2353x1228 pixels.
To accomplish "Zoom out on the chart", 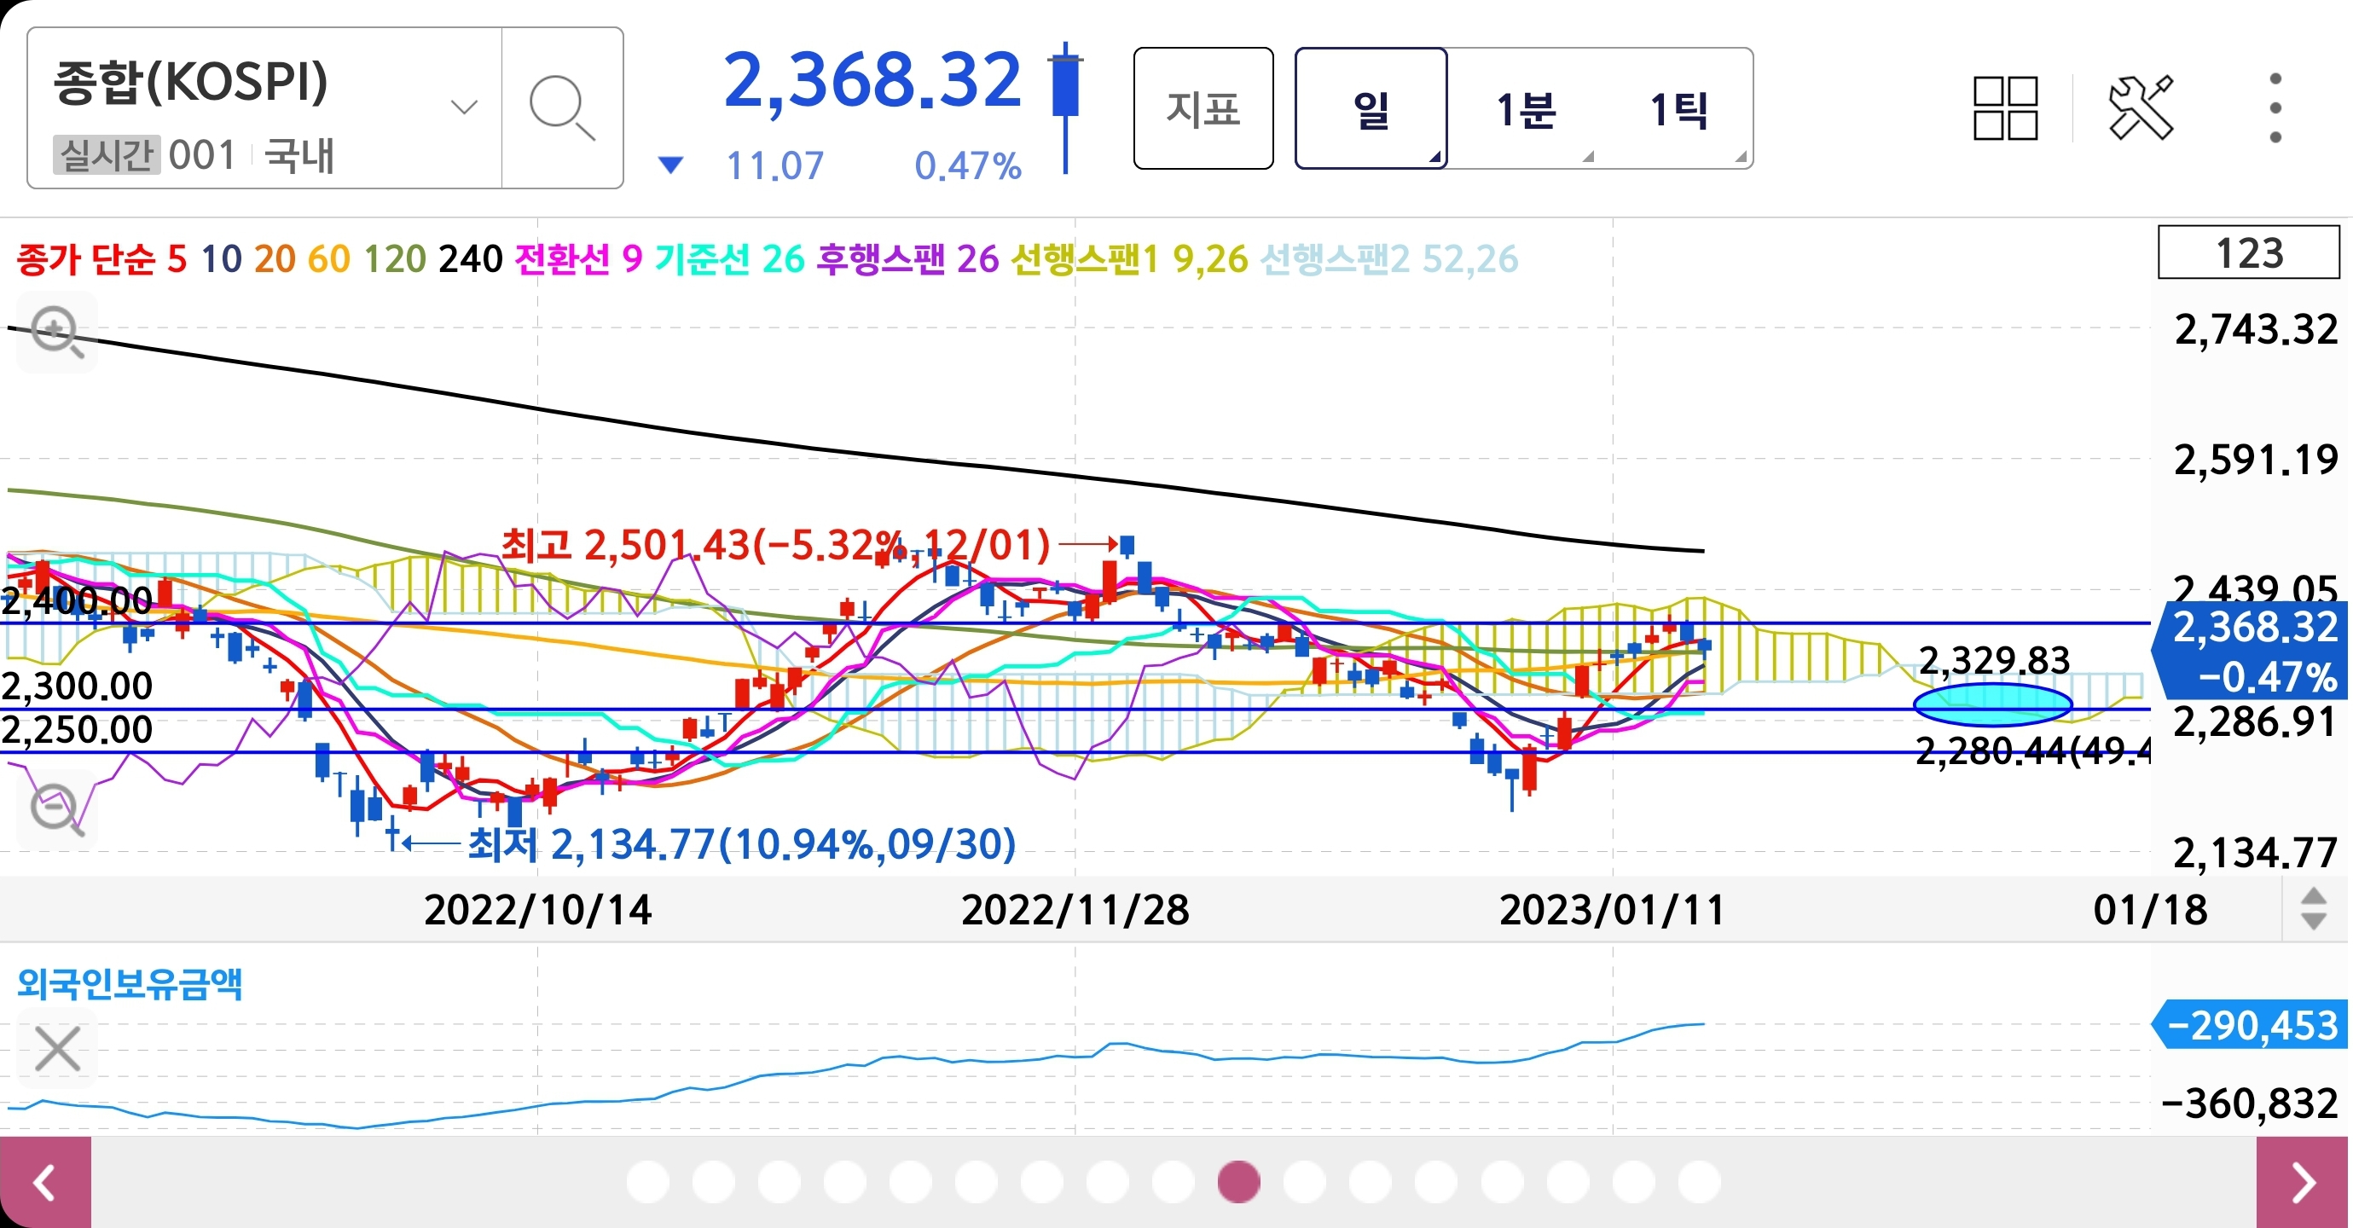I will [56, 809].
